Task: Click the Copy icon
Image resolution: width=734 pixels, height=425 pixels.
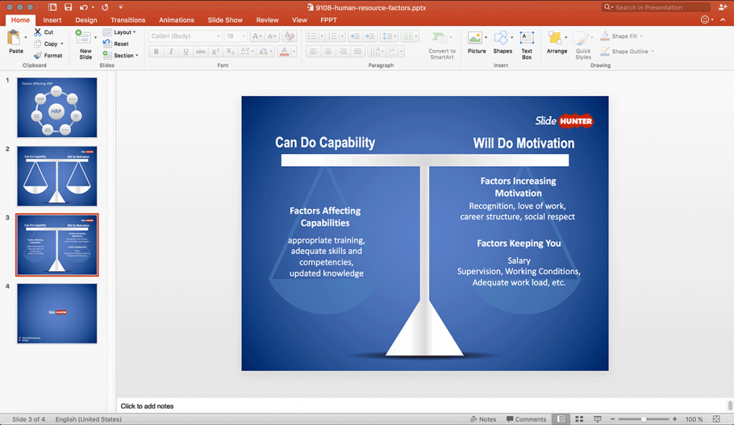Action: [38, 44]
